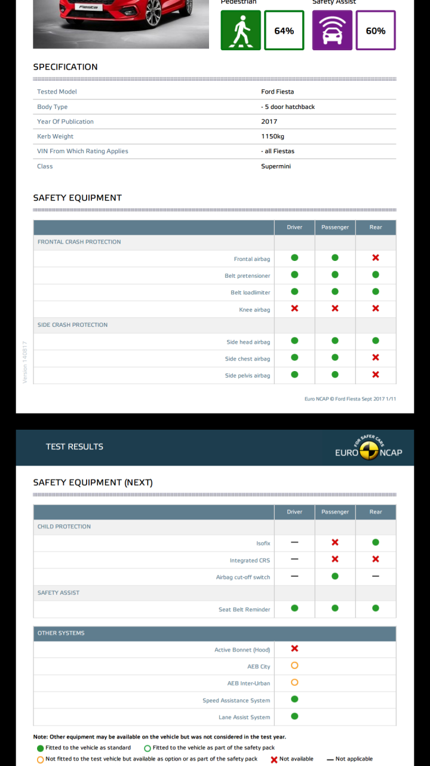Viewport: 430px width, 766px height.
Task: Click the Passenger column header in first table
Action: point(335,227)
